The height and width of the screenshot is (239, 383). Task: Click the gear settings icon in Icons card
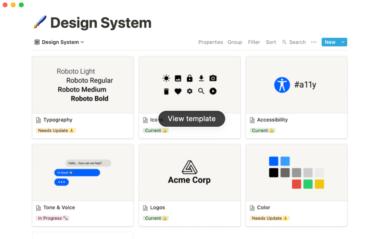tap(190, 91)
